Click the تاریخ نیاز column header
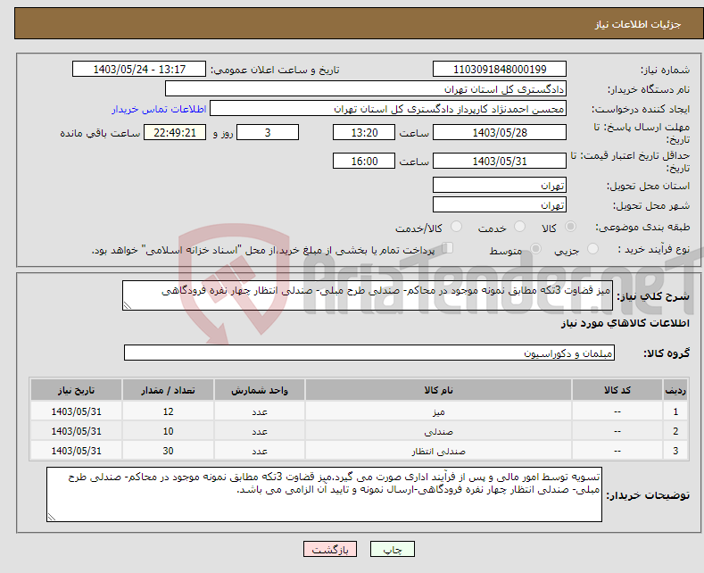 (77, 390)
